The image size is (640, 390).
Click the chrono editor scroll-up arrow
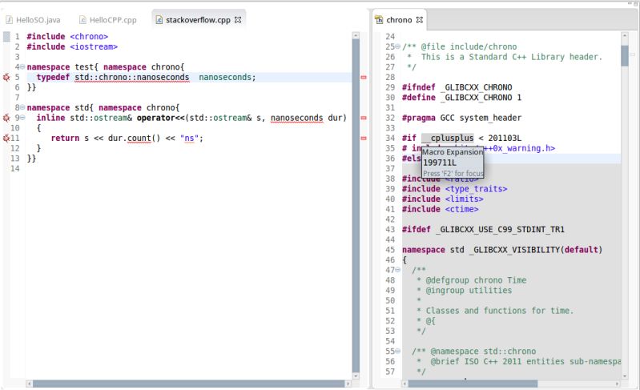(625, 36)
